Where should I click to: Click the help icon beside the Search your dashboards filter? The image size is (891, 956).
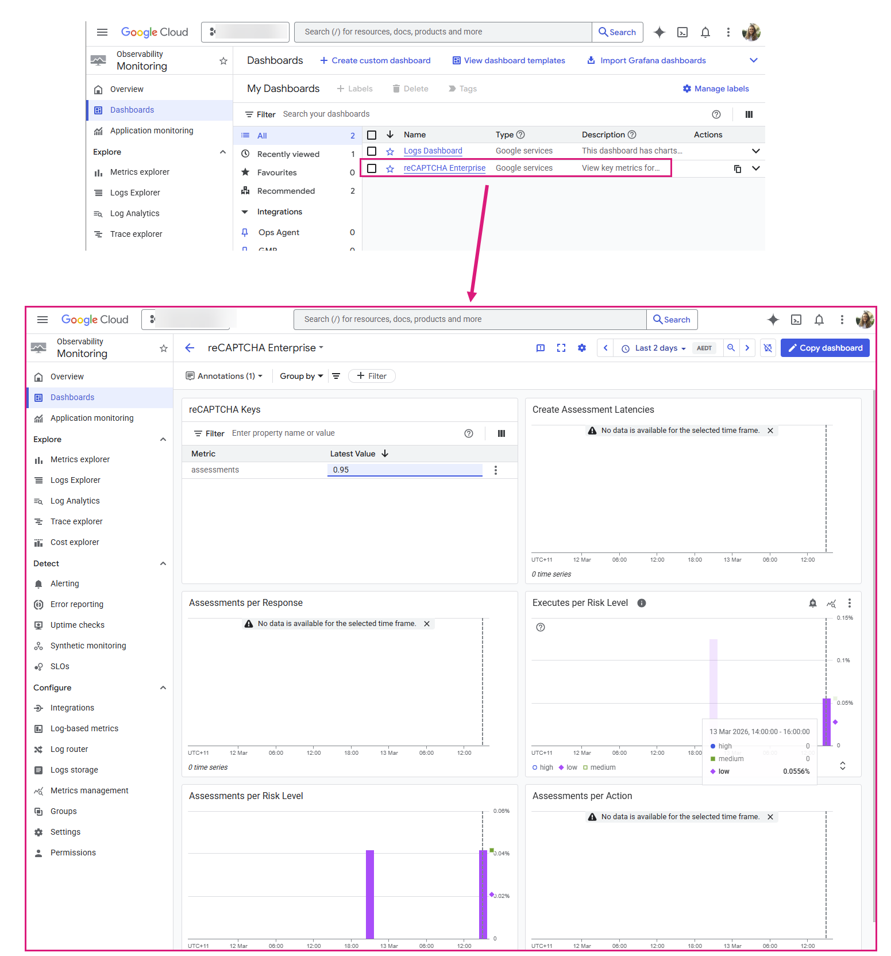pos(716,114)
